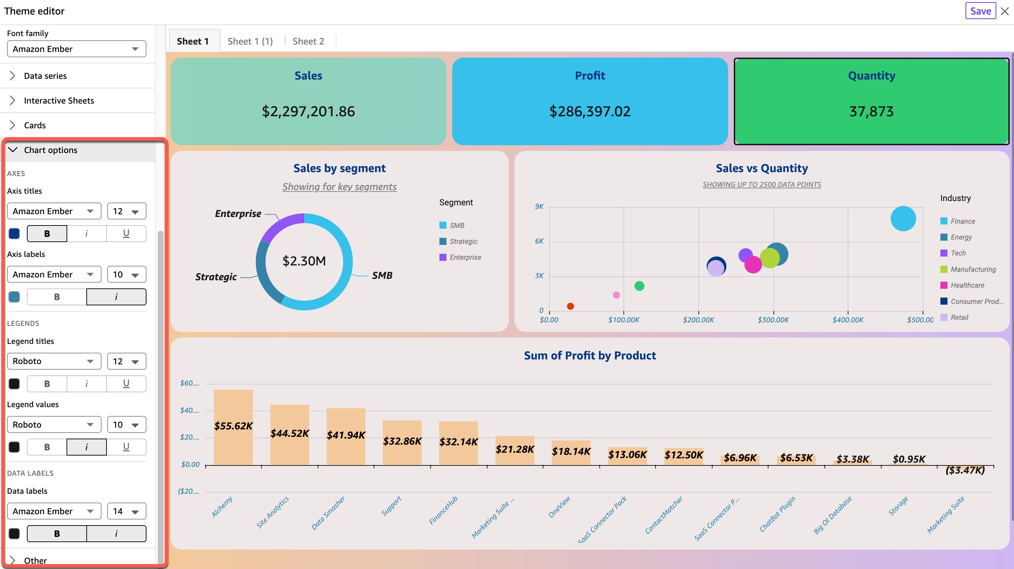The image size is (1014, 569).
Task: Enable bold on Legend titles
Action: tap(47, 383)
